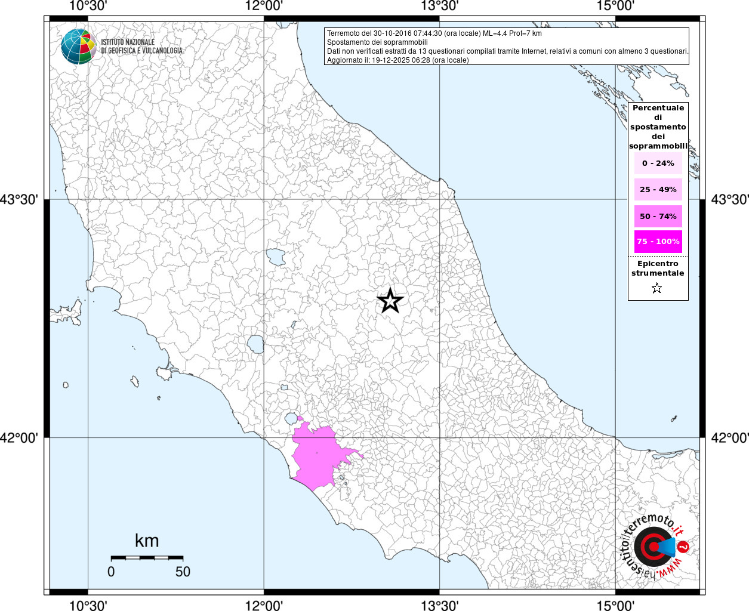Click the bottom 10°30' longitude label
749x611 pixels.
(88, 605)
